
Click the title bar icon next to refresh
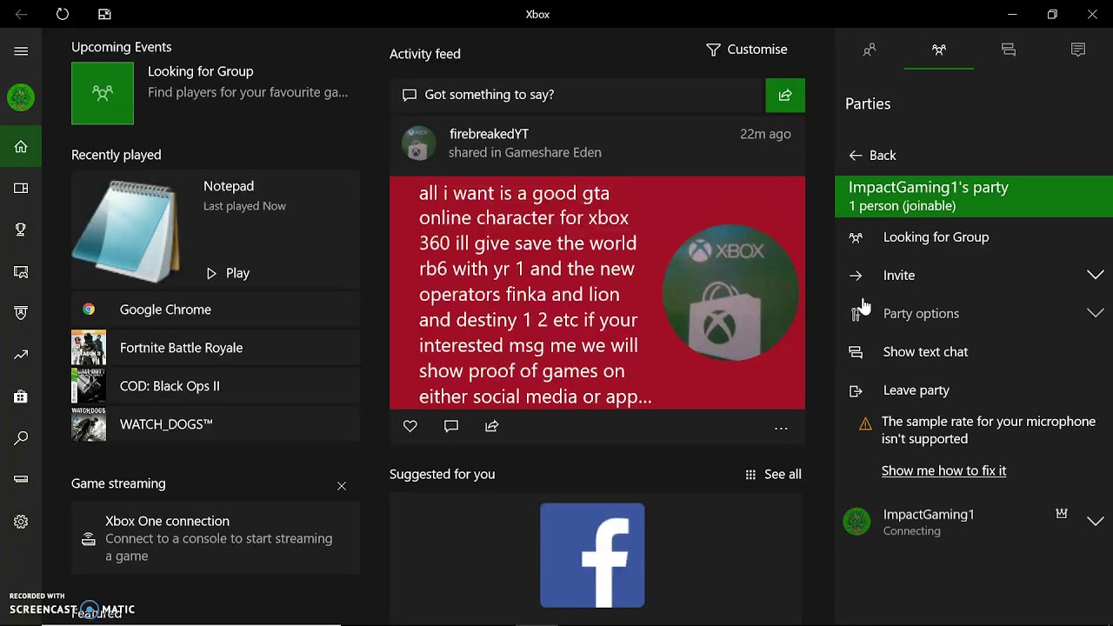[x=104, y=14]
